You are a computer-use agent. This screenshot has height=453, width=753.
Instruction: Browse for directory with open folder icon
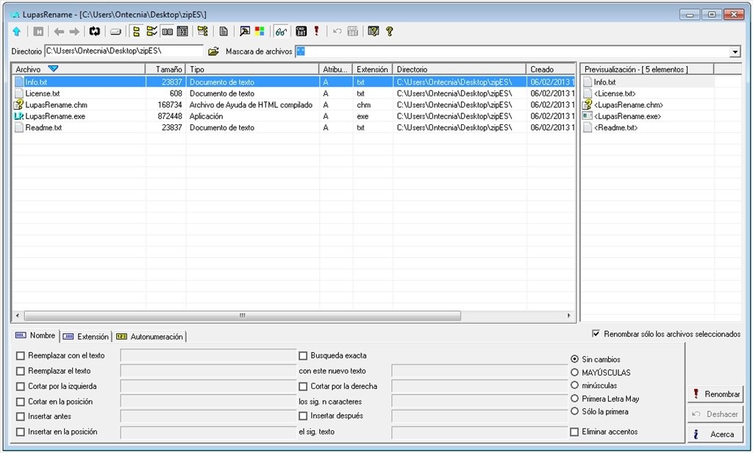pos(213,51)
